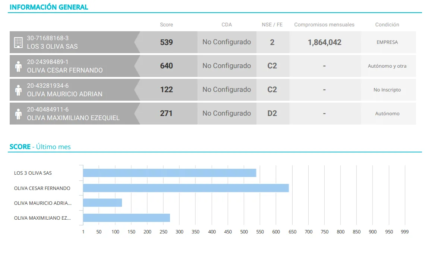Select the LOS 3 OLIVA SAS table row name
Screen dimensions: 425x255
pos(52,46)
